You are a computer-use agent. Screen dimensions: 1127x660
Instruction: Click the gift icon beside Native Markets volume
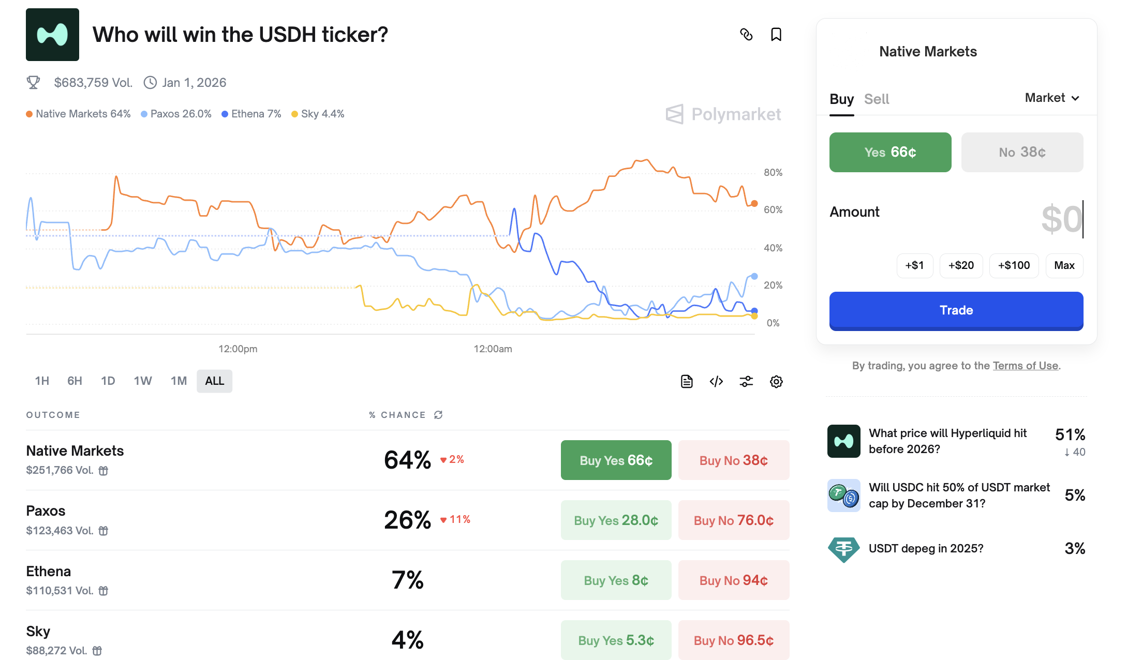pyautogui.click(x=103, y=471)
